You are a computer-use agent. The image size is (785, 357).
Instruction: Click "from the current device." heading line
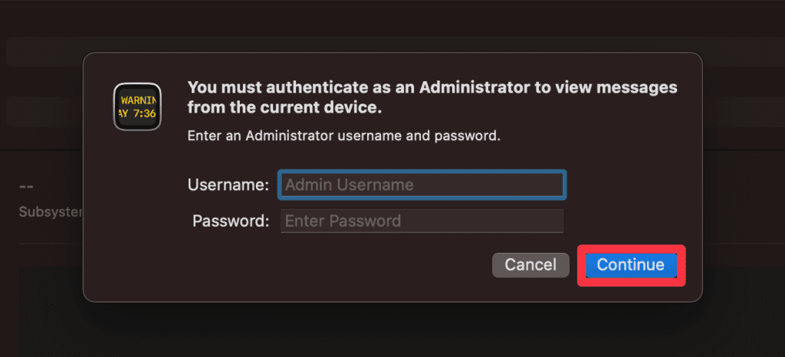tap(285, 107)
